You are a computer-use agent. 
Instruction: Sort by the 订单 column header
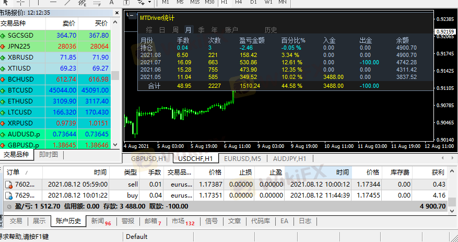[x=13, y=172]
